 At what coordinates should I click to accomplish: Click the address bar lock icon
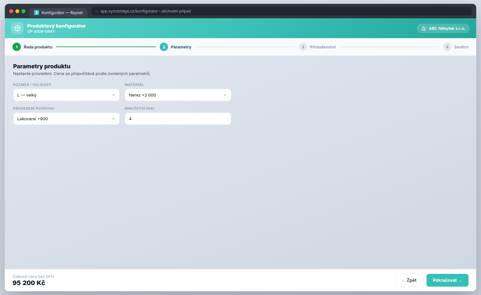[x=97, y=11]
